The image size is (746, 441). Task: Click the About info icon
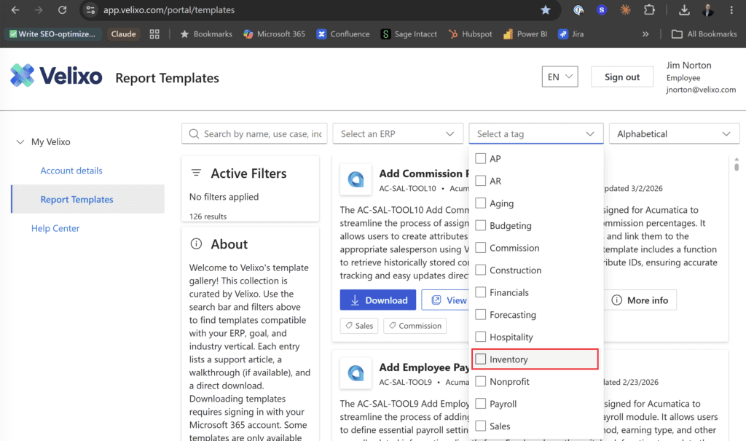pos(196,244)
